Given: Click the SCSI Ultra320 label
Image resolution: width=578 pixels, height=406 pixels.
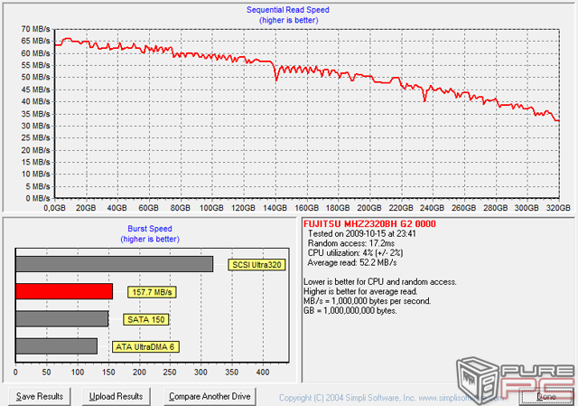Looking at the screenshot, I should pos(256,265).
